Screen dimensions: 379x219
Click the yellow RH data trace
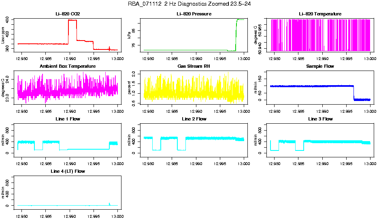click(194, 89)
